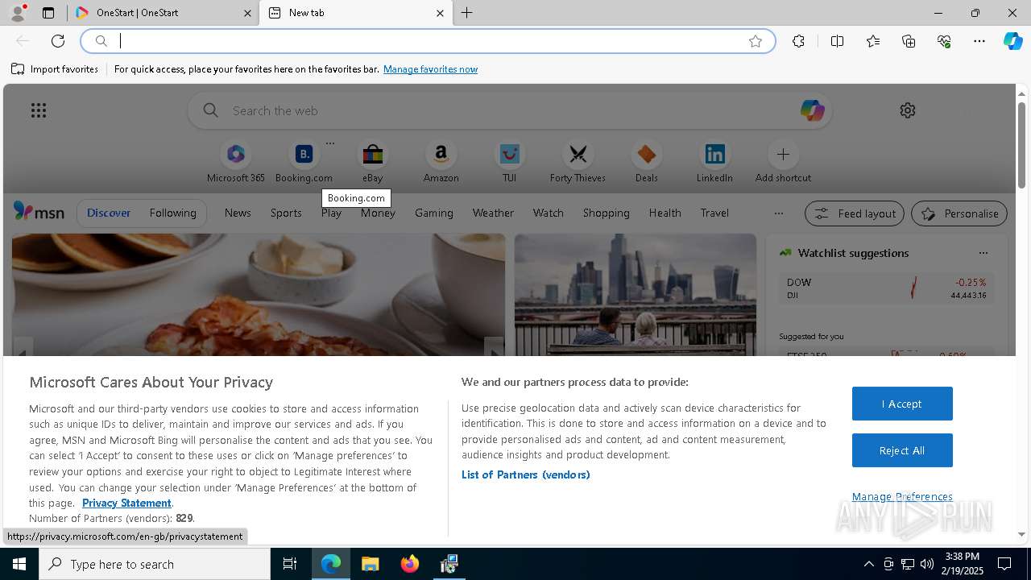Open Amazon shortcut

[441, 162]
